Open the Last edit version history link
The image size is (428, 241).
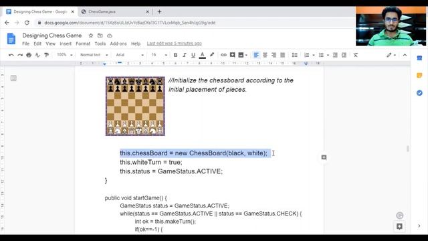pos(174,44)
